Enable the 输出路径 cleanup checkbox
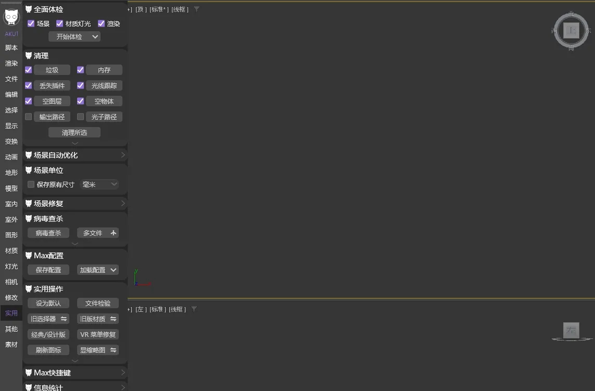595x391 pixels. pyautogui.click(x=29, y=117)
